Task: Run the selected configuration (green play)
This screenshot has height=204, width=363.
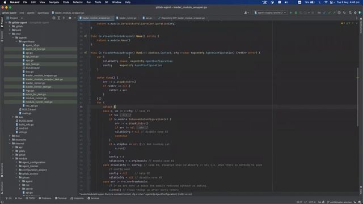Action: pos(291,12)
